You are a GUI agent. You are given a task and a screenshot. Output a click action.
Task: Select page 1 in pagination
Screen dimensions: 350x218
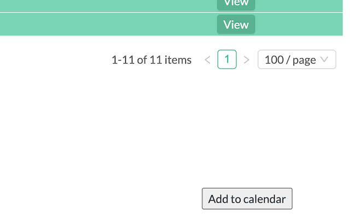[227, 59]
